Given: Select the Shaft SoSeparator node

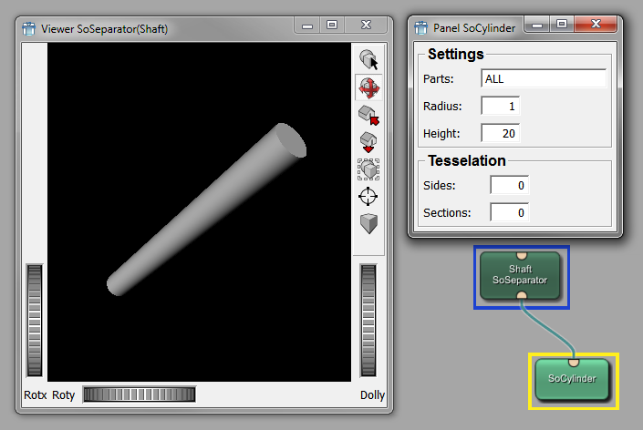Looking at the screenshot, I should tap(520, 275).
